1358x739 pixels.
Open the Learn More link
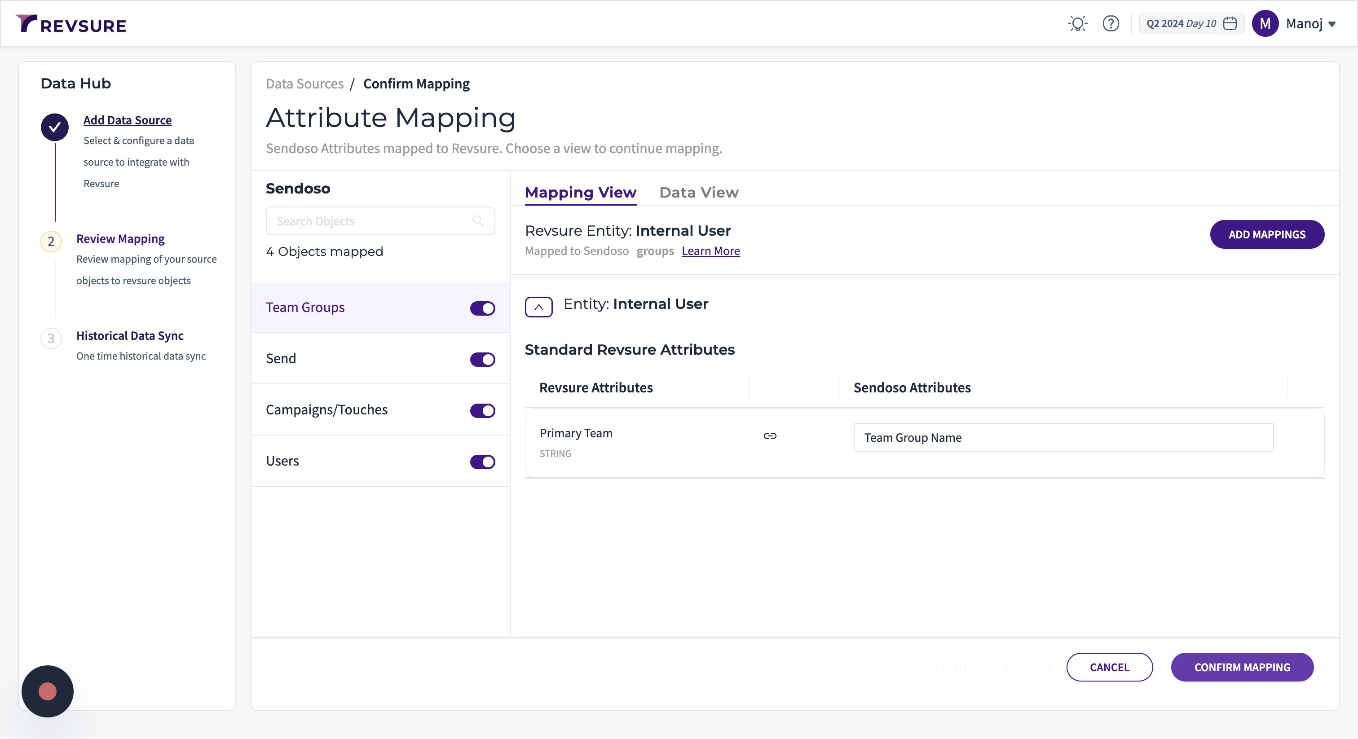click(x=710, y=251)
